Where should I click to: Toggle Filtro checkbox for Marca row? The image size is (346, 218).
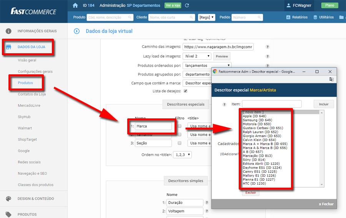point(180,126)
